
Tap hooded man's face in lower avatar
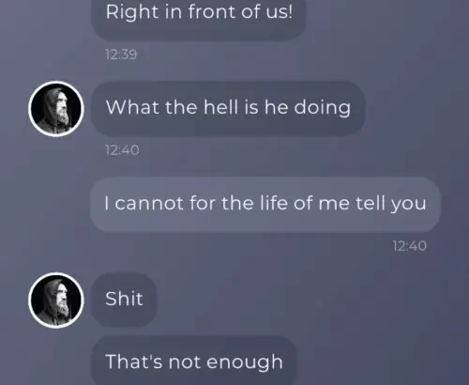pyautogui.click(x=62, y=300)
